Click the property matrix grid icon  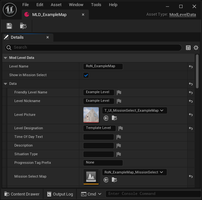coord(188,48)
